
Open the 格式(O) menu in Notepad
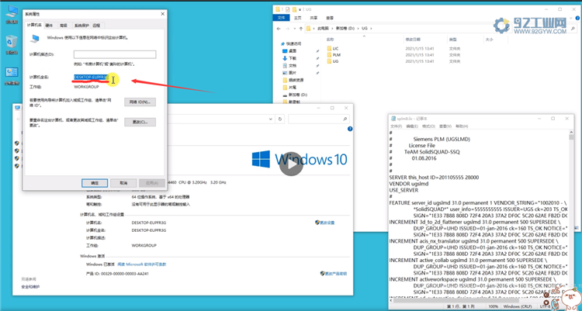pyautogui.click(x=428, y=126)
